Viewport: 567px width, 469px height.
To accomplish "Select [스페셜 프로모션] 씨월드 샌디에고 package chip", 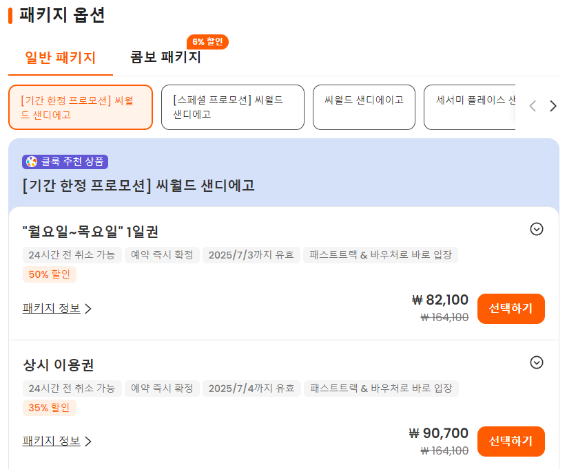I will coord(232,107).
